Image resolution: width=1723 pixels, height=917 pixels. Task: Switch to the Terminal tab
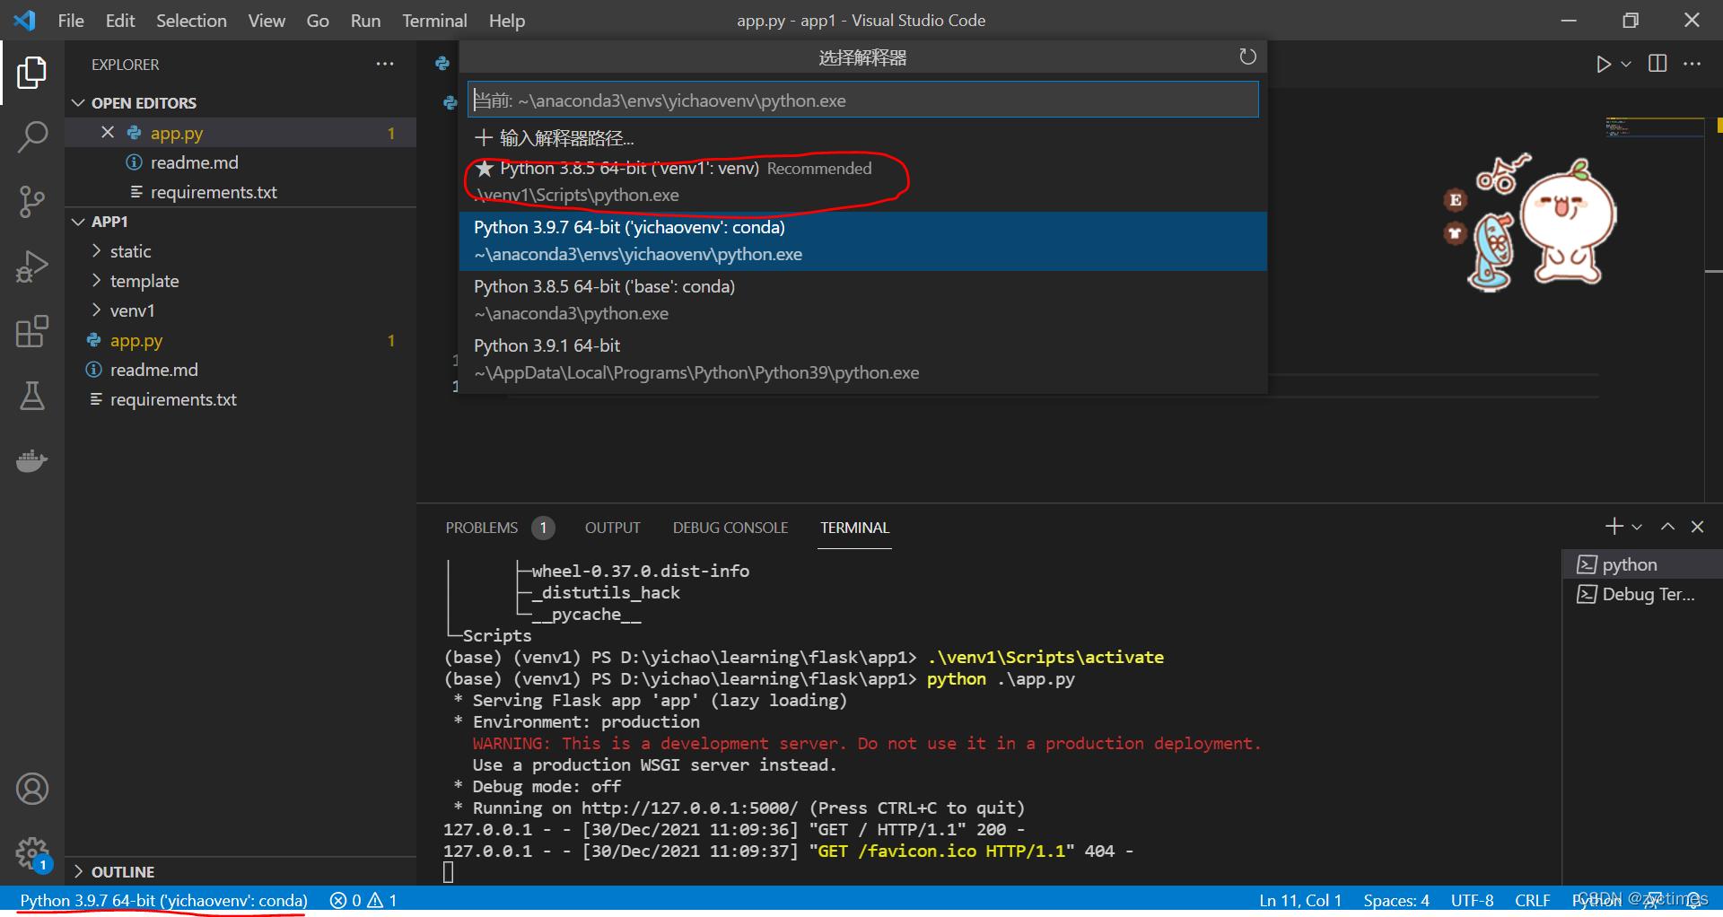tap(854, 528)
